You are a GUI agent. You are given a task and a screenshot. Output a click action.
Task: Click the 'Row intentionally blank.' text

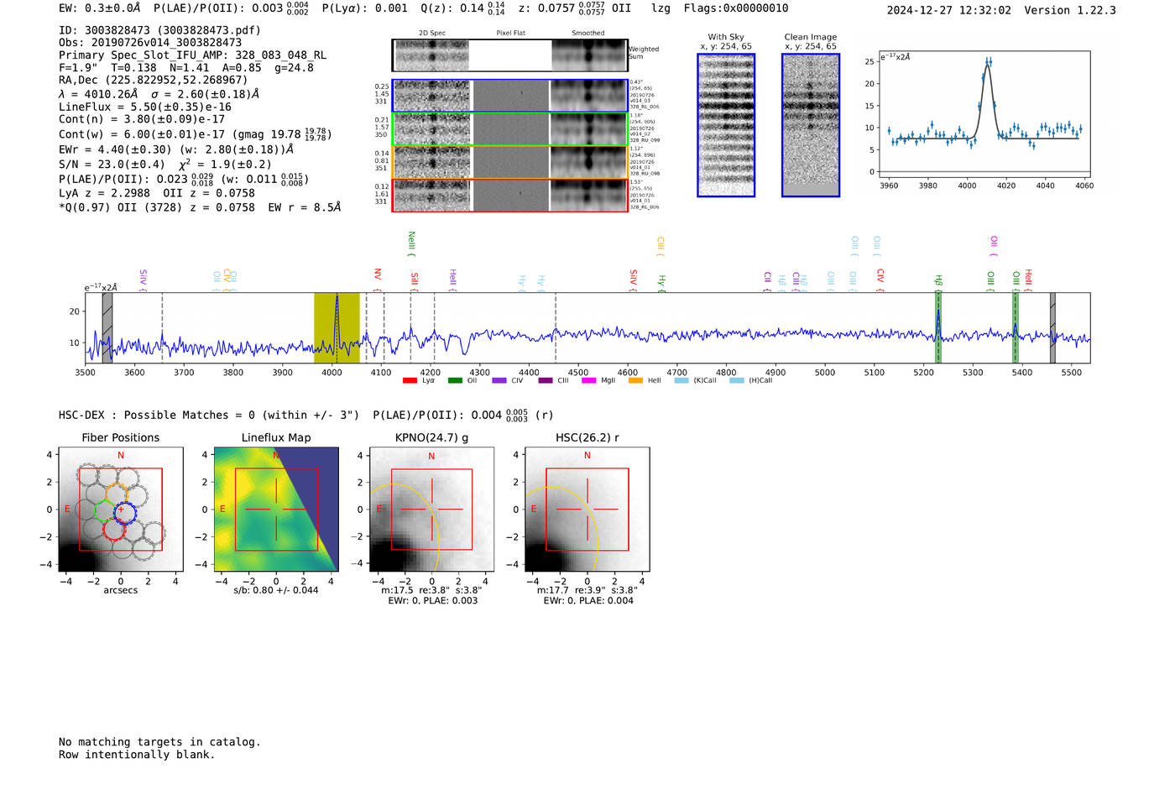pos(137,755)
